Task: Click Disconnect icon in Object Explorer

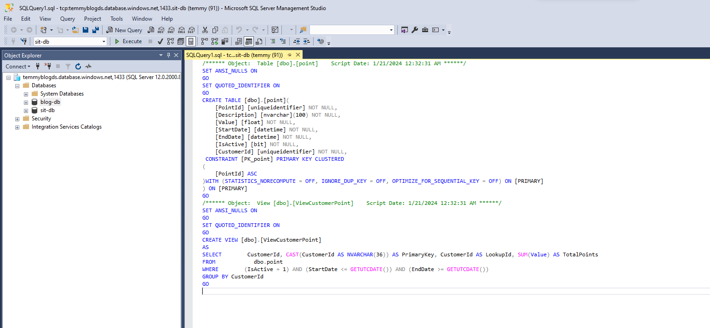Action: pos(48,67)
